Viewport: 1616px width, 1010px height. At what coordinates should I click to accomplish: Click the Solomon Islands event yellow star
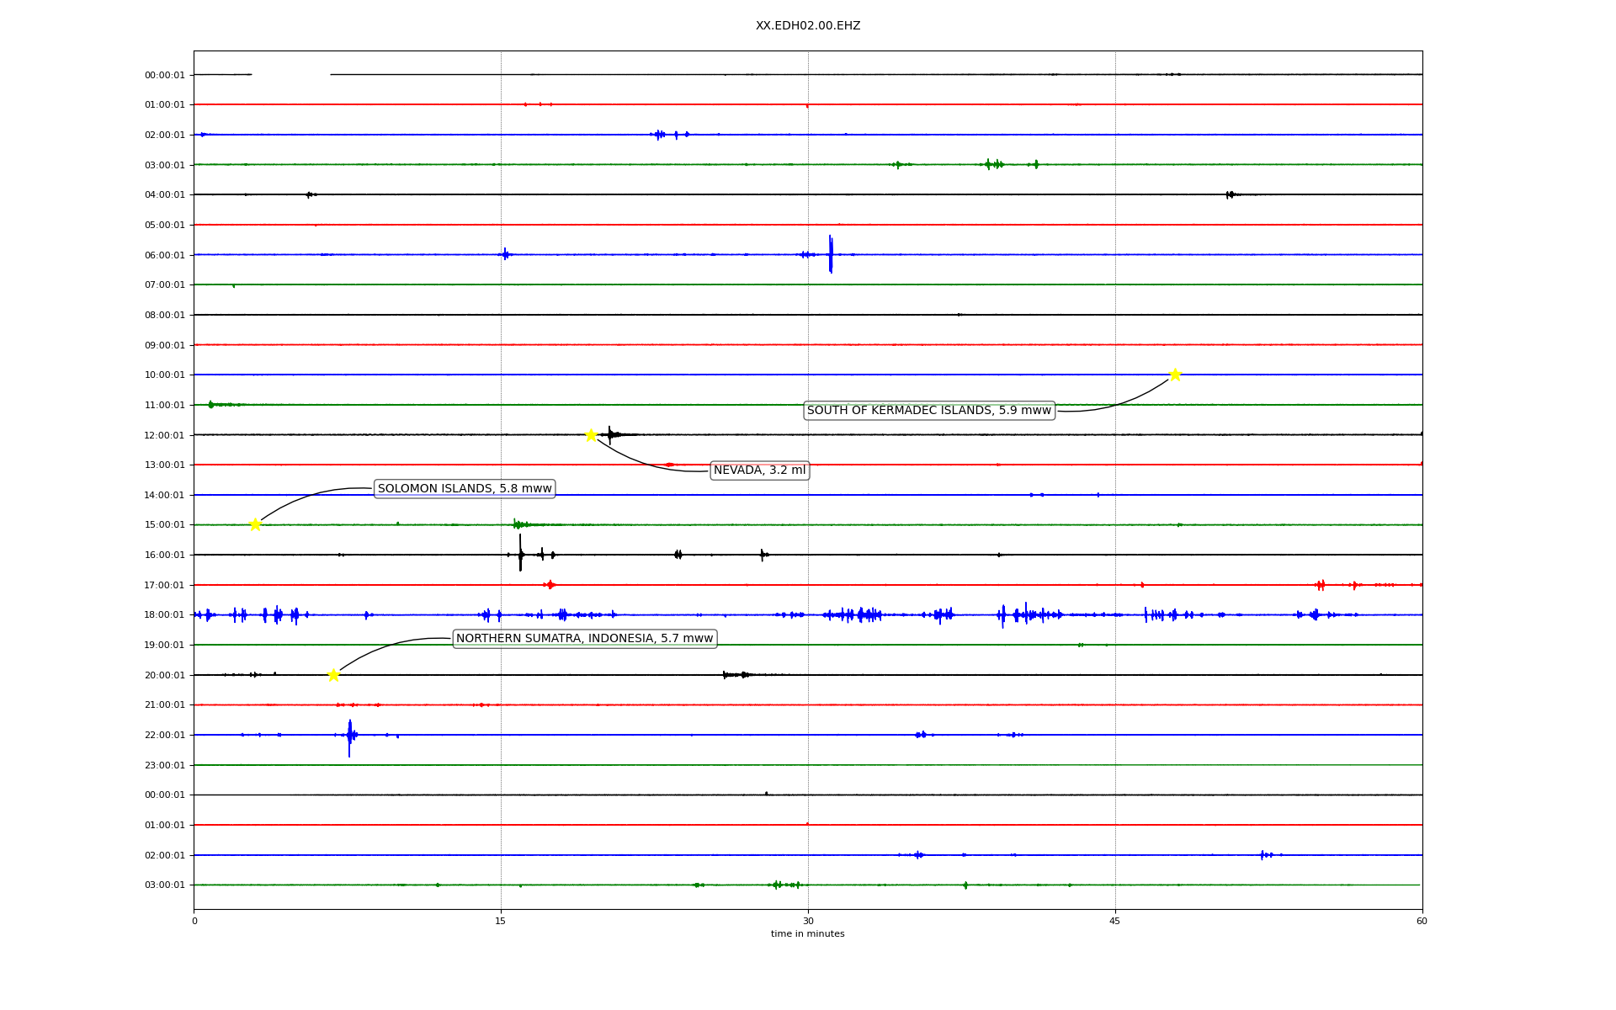click(x=255, y=524)
